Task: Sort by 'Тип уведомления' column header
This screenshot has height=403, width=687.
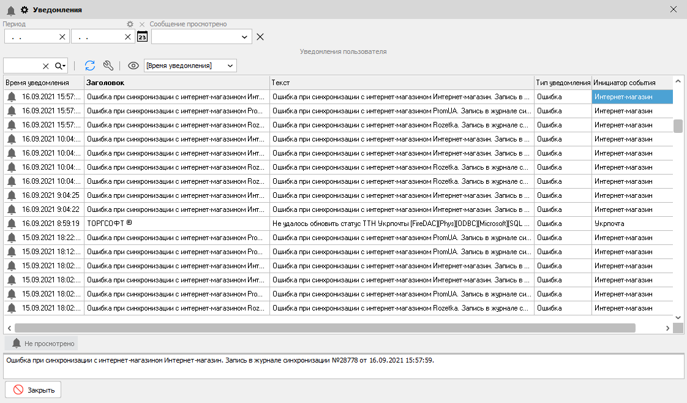Action: [562, 83]
